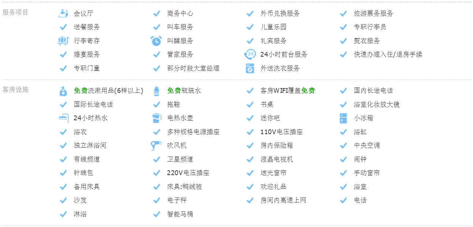This screenshot has width=473, height=227.
Task: Click the checkmark beside 商务中心
Action: 156,14
